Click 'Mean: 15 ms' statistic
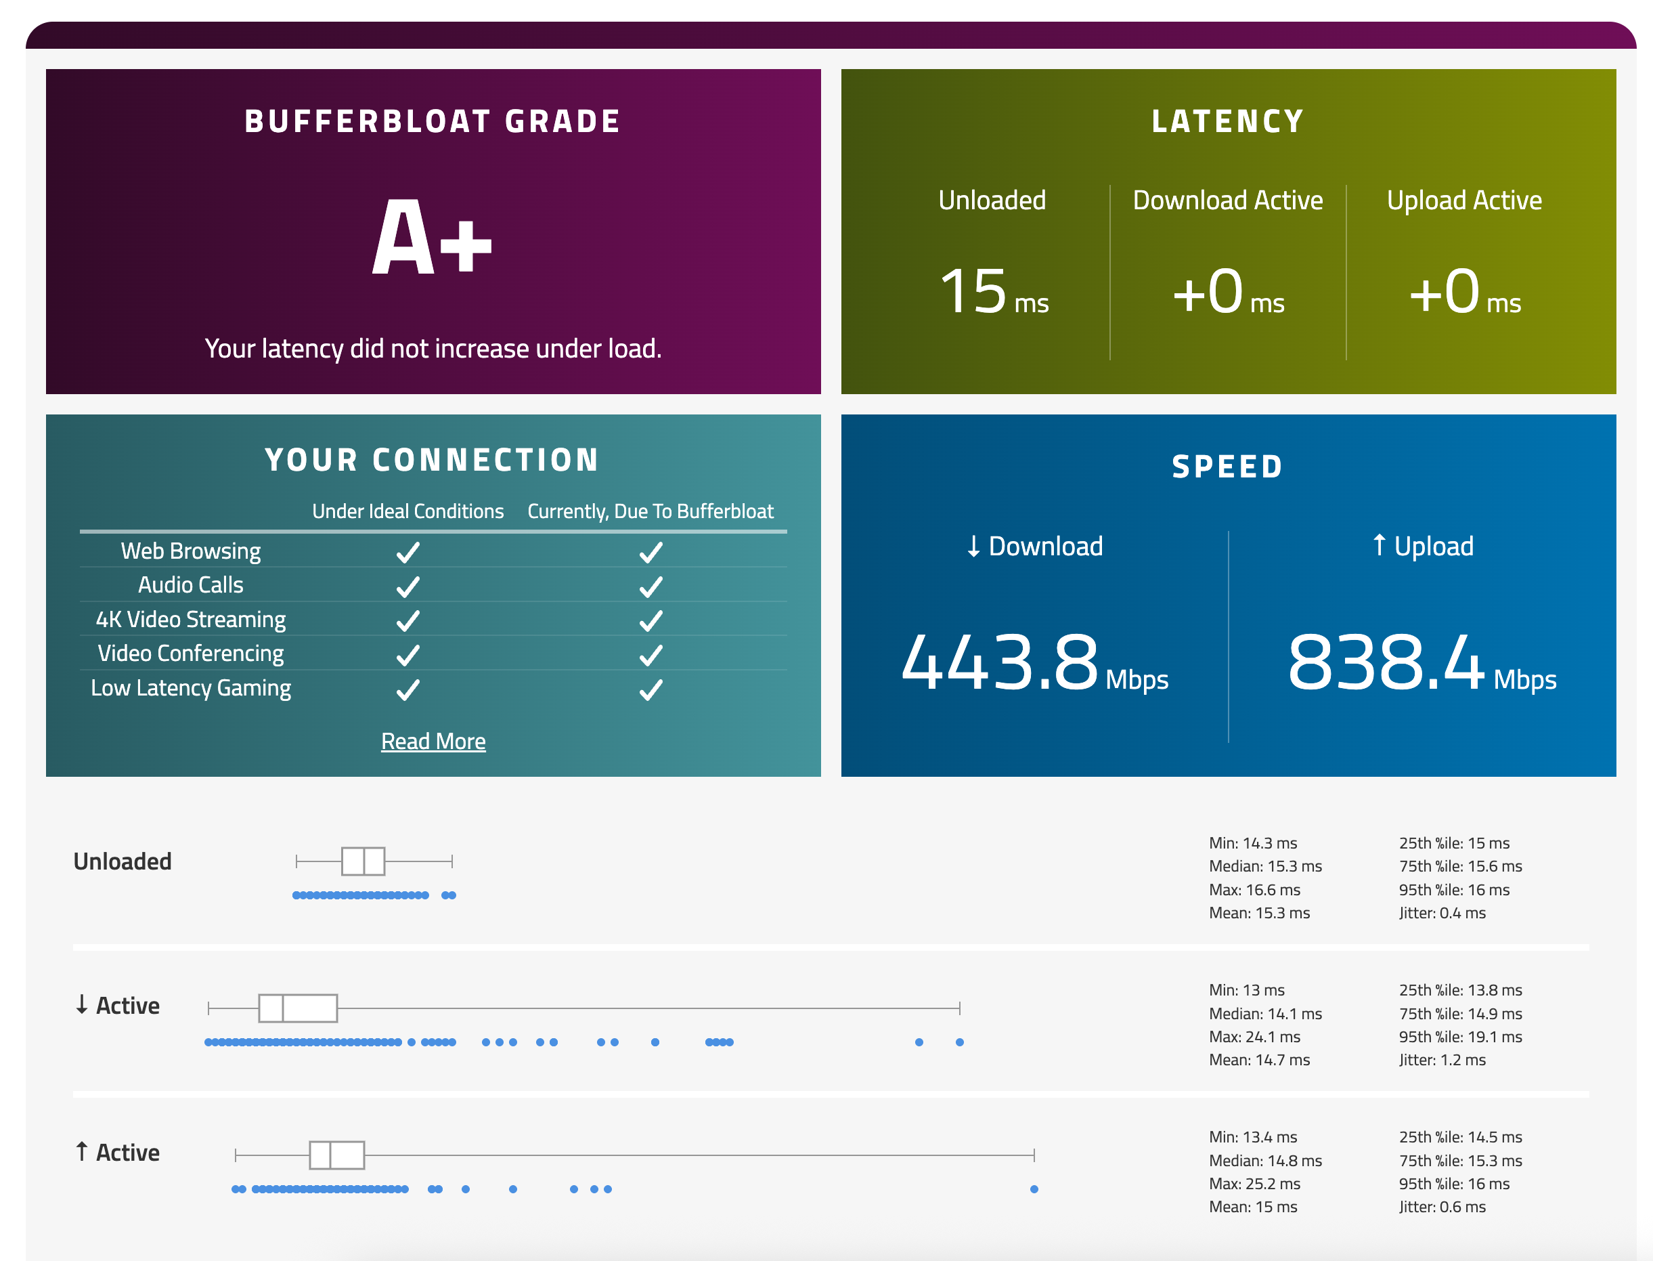This screenshot has height=1261, width=1653. point(1252,1207)
